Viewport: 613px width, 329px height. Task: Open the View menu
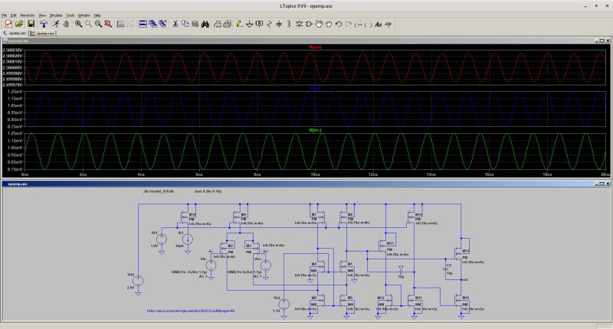tap(42, 15)
